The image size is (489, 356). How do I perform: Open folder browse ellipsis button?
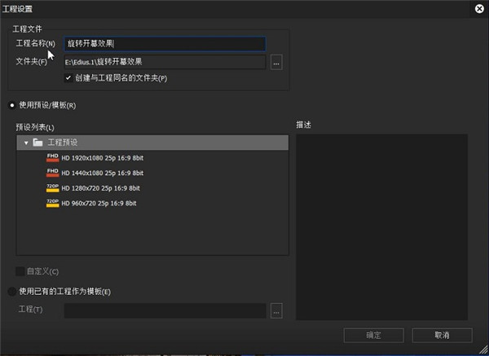[276, 63]
